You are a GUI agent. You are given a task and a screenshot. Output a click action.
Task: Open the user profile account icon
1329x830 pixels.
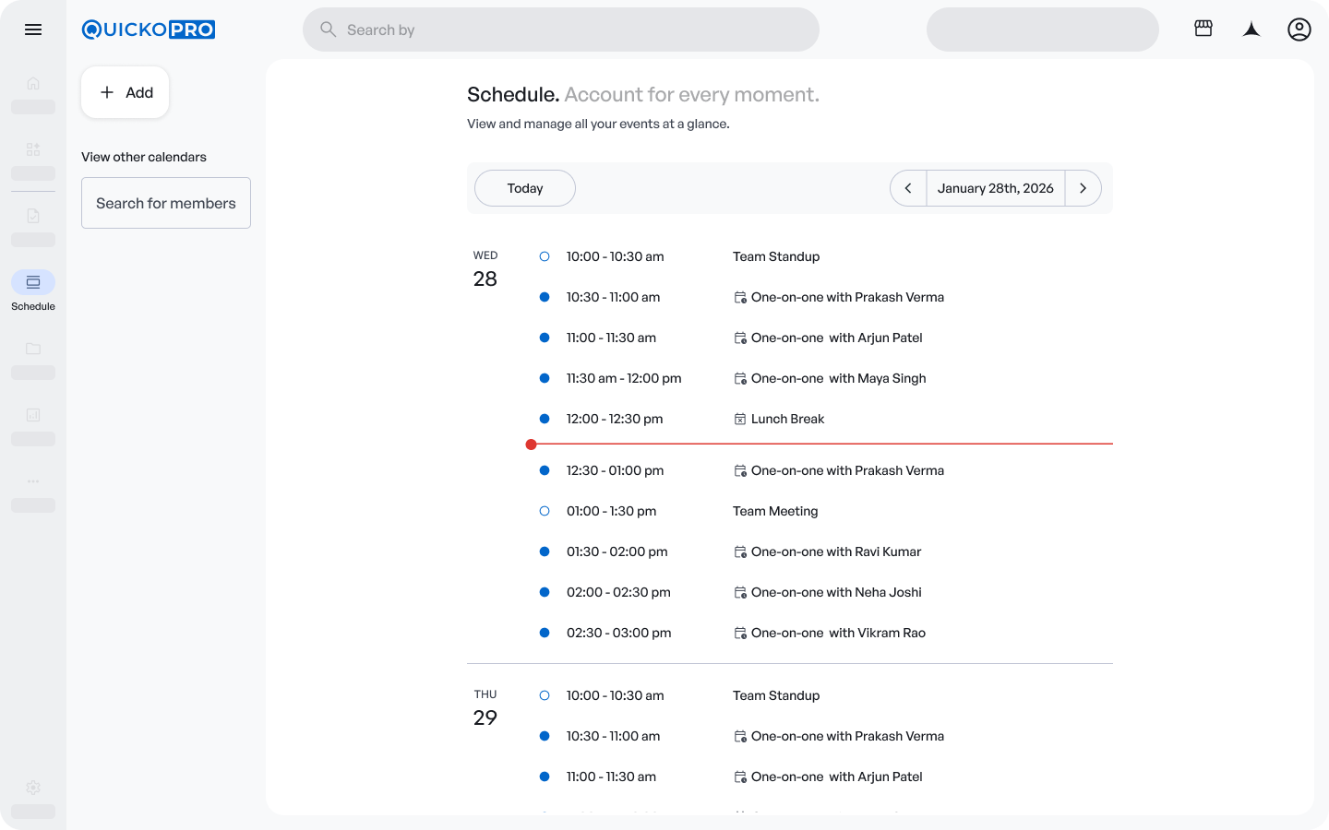1299,30
